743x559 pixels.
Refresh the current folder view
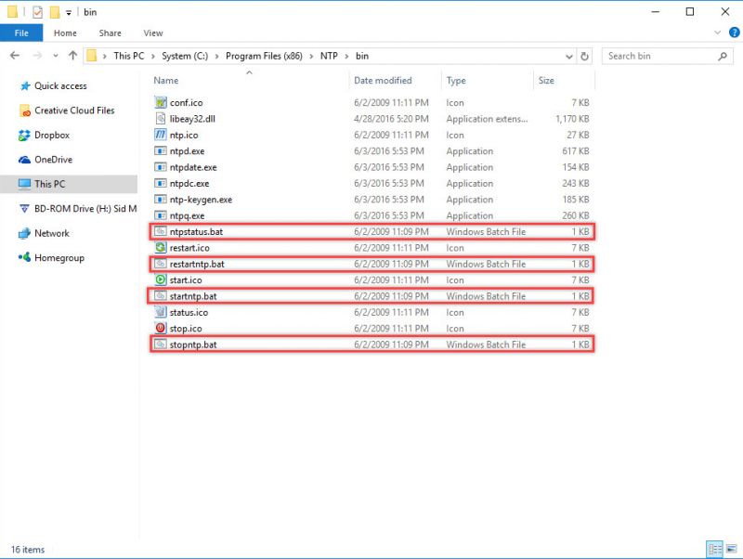(584, 56)
